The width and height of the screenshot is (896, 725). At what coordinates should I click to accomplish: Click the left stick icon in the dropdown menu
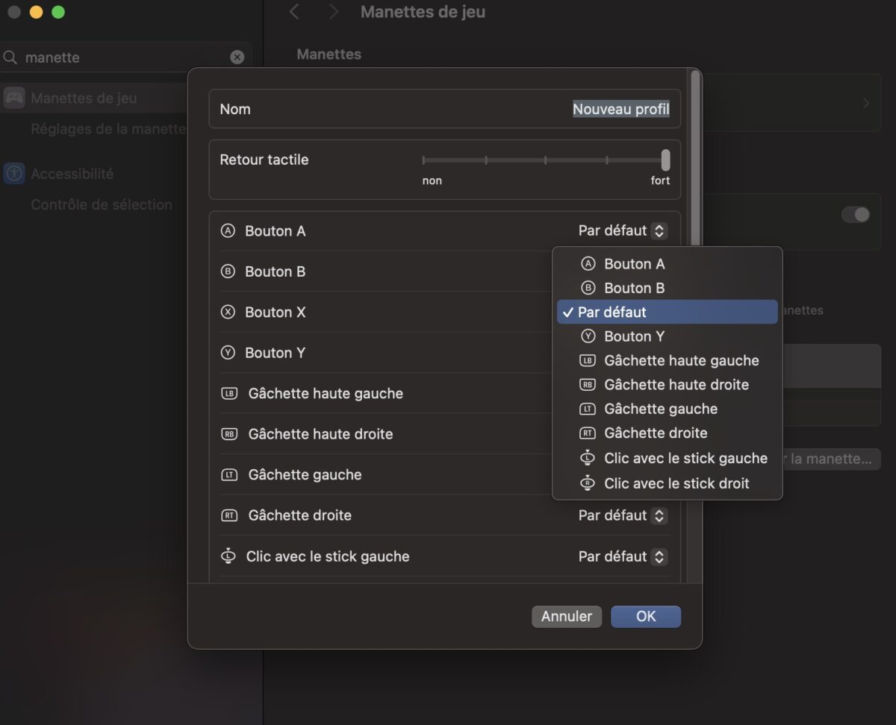(x=588, y=458)
